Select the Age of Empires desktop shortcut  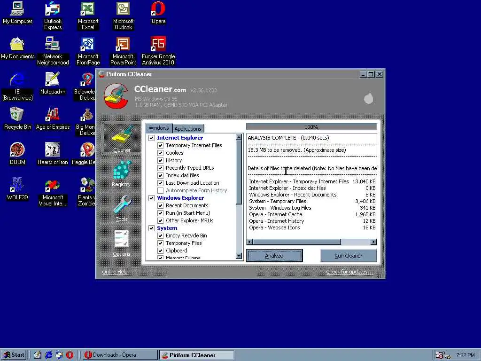(53, 118)
